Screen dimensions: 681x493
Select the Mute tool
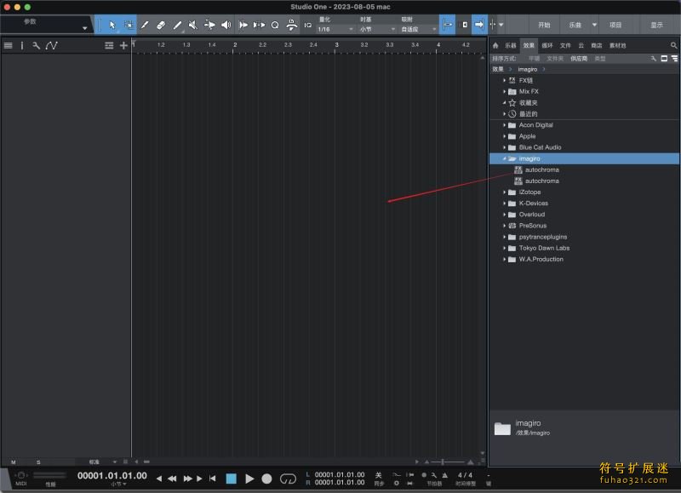pos(193,25)
